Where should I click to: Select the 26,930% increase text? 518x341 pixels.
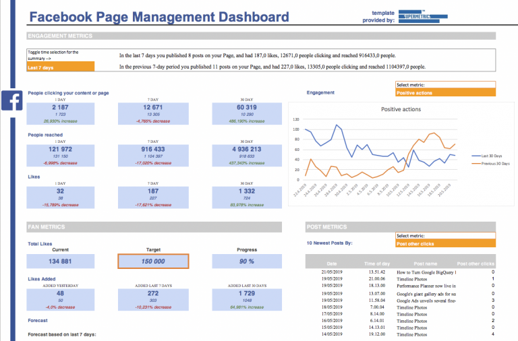coord(60,121)
